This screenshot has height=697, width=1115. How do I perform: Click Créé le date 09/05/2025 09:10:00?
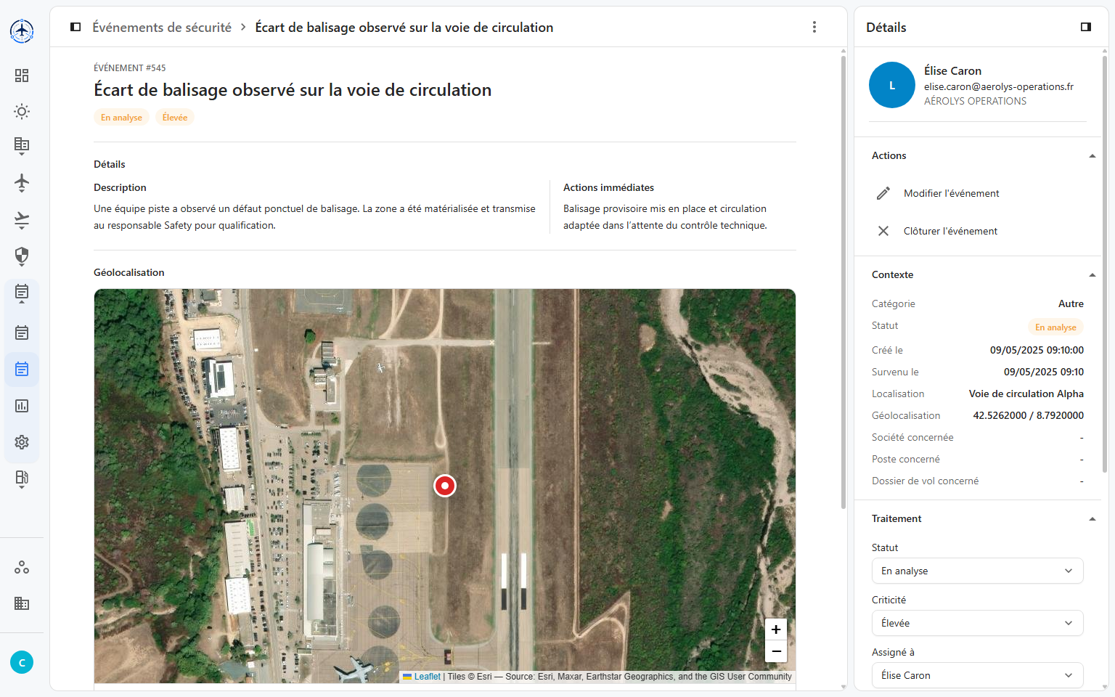pos(1037,350)
